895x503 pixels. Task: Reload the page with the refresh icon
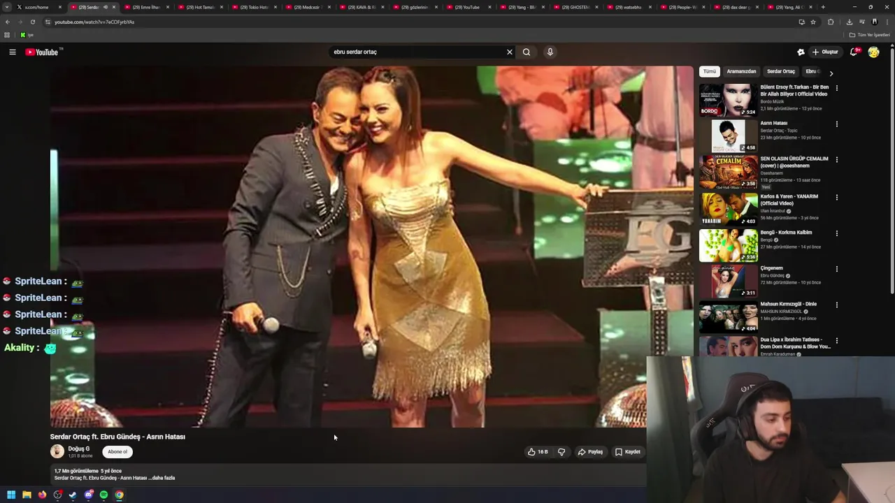tap(33, 22)
